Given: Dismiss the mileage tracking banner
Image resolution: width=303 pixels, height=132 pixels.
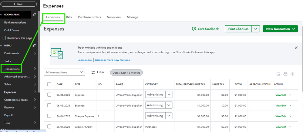Looking at the screenshot, I should tap(296, 48).
